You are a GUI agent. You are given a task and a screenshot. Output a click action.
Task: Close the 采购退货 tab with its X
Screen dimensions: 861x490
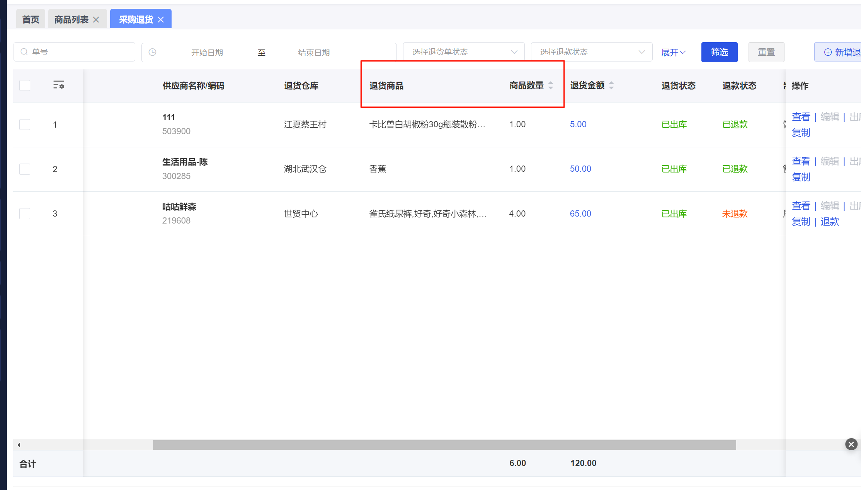click(x=161, y=20)
